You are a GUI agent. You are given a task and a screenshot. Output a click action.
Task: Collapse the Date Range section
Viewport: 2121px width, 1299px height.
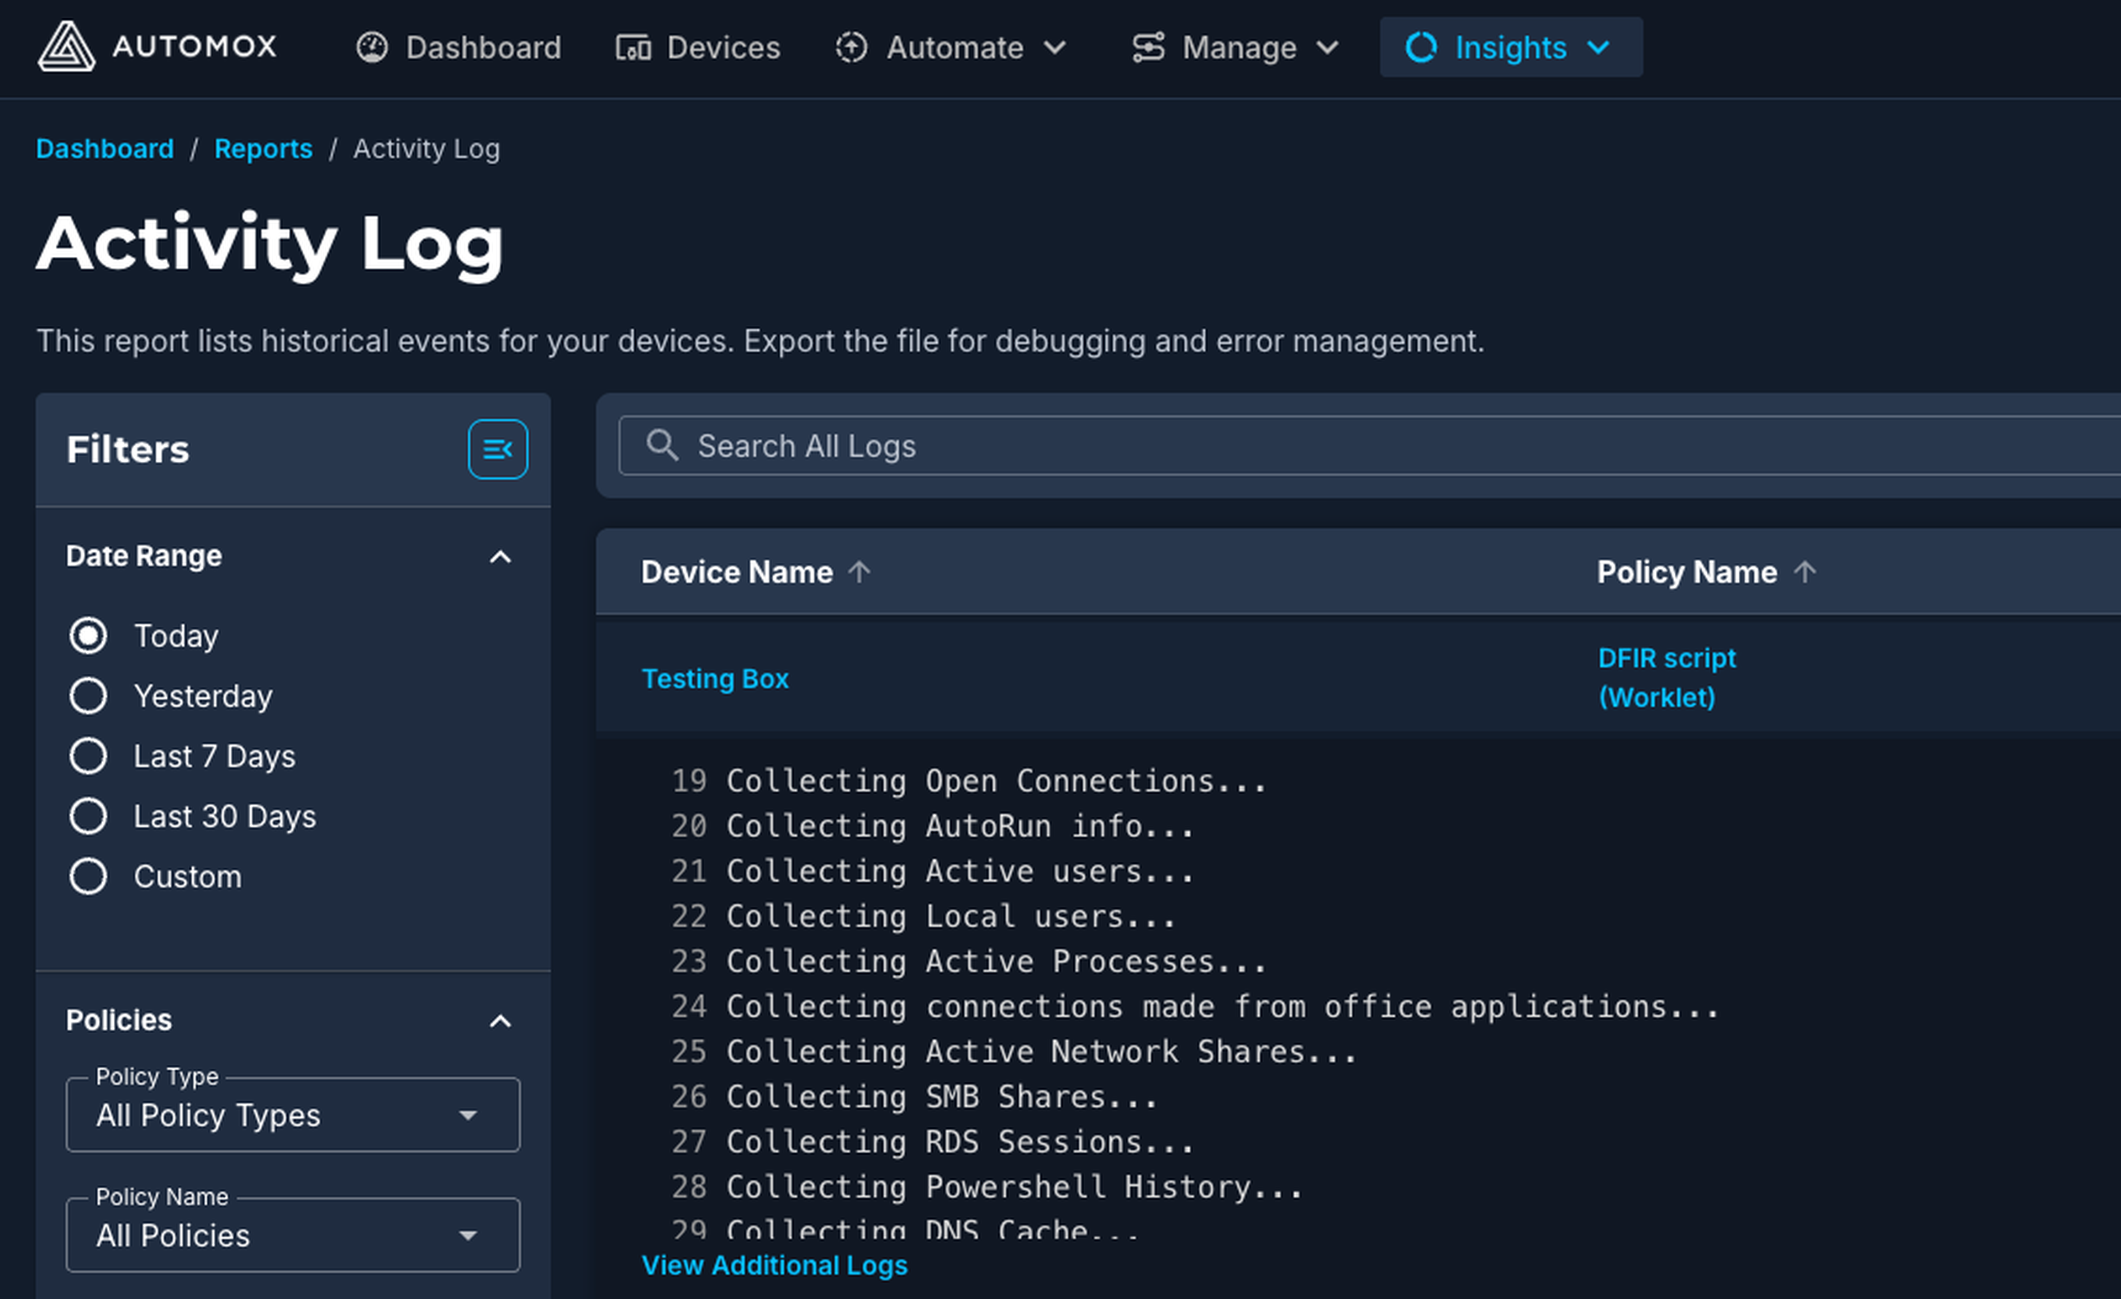500,557
